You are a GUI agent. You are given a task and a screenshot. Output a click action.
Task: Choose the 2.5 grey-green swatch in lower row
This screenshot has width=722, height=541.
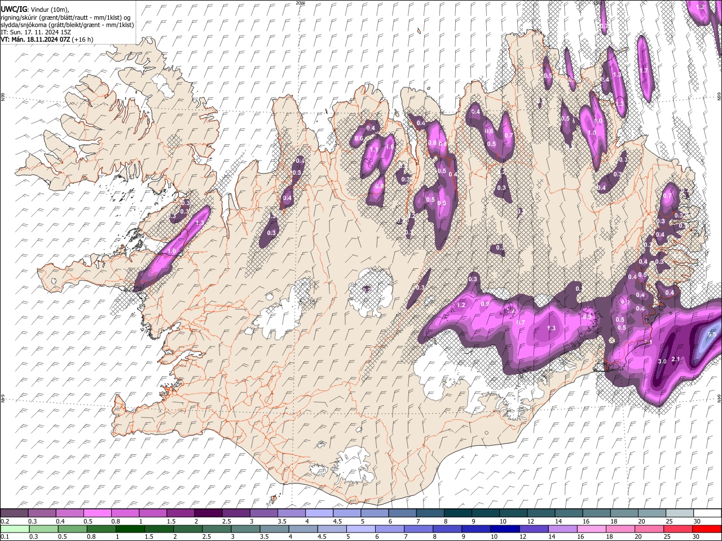coord(217,529)
